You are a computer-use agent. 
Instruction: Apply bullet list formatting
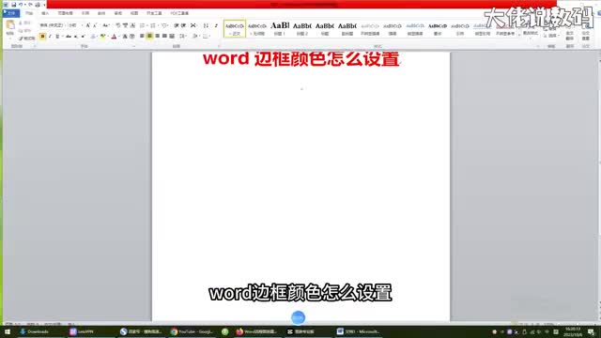[142, 25]
